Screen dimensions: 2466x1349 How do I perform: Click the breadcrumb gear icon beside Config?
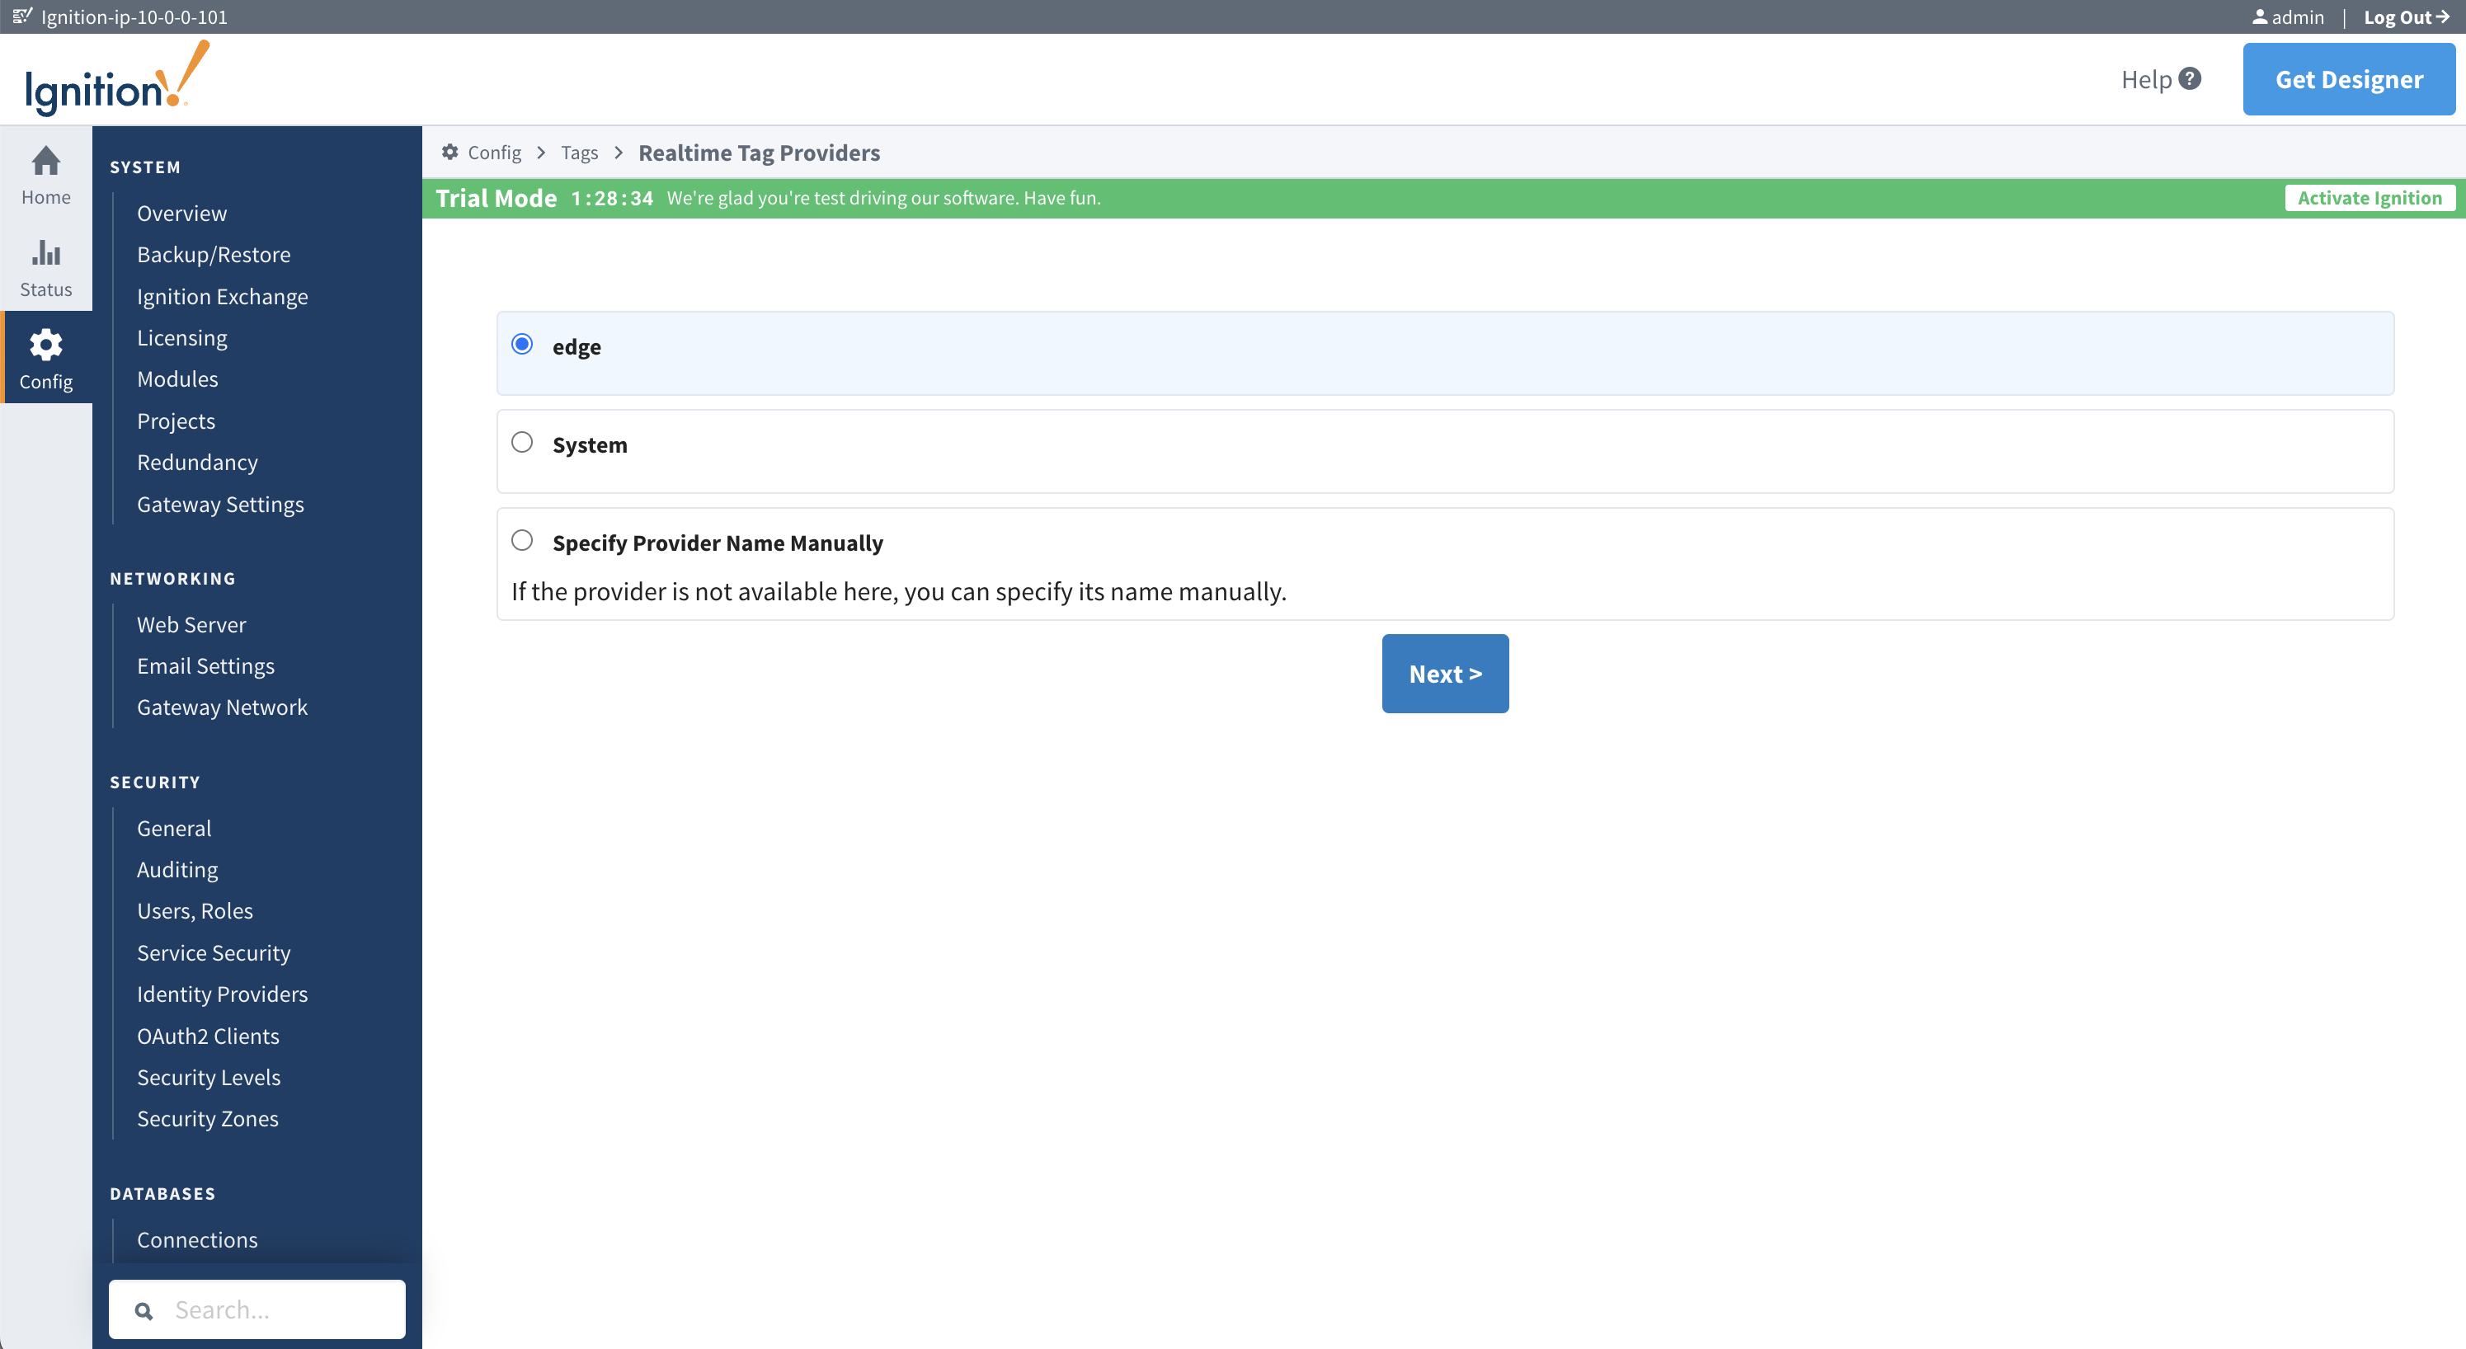point(450,153)
